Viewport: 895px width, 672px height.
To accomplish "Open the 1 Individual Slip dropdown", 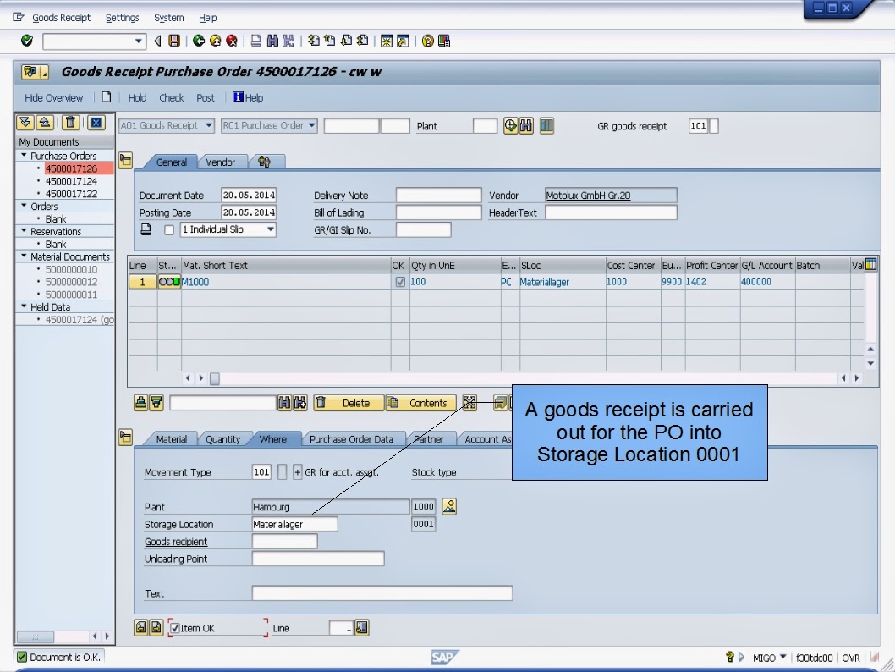I will pos(271,229).
